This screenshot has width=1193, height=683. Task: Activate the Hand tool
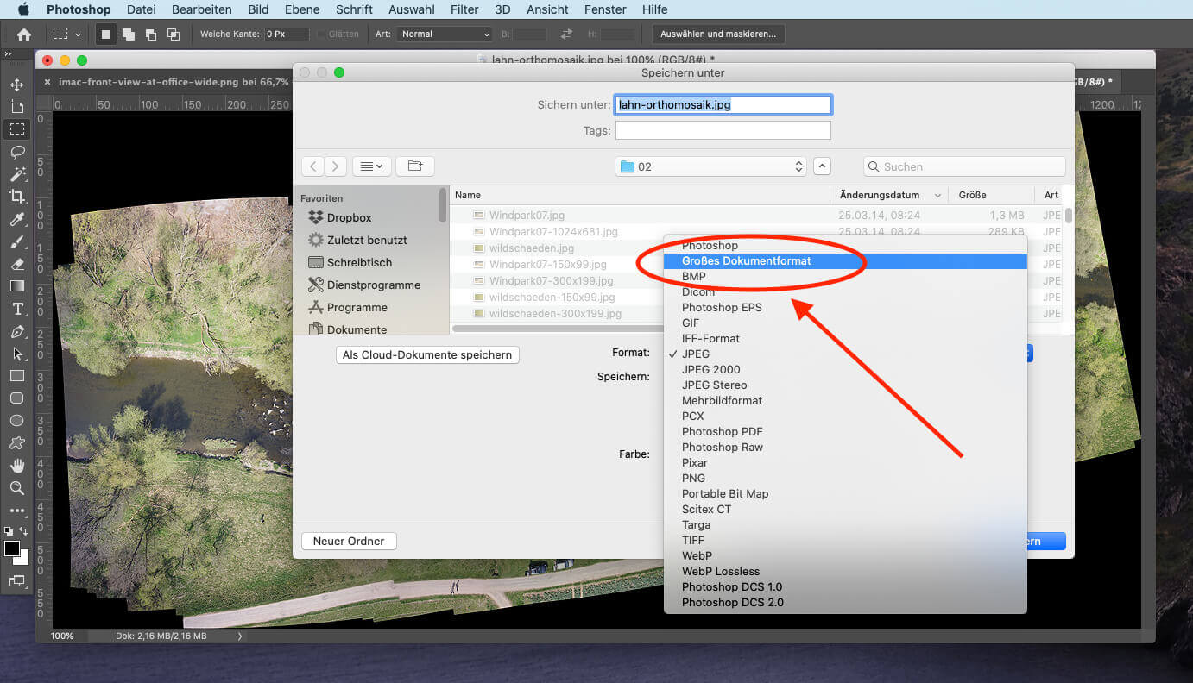click(16, 466)
